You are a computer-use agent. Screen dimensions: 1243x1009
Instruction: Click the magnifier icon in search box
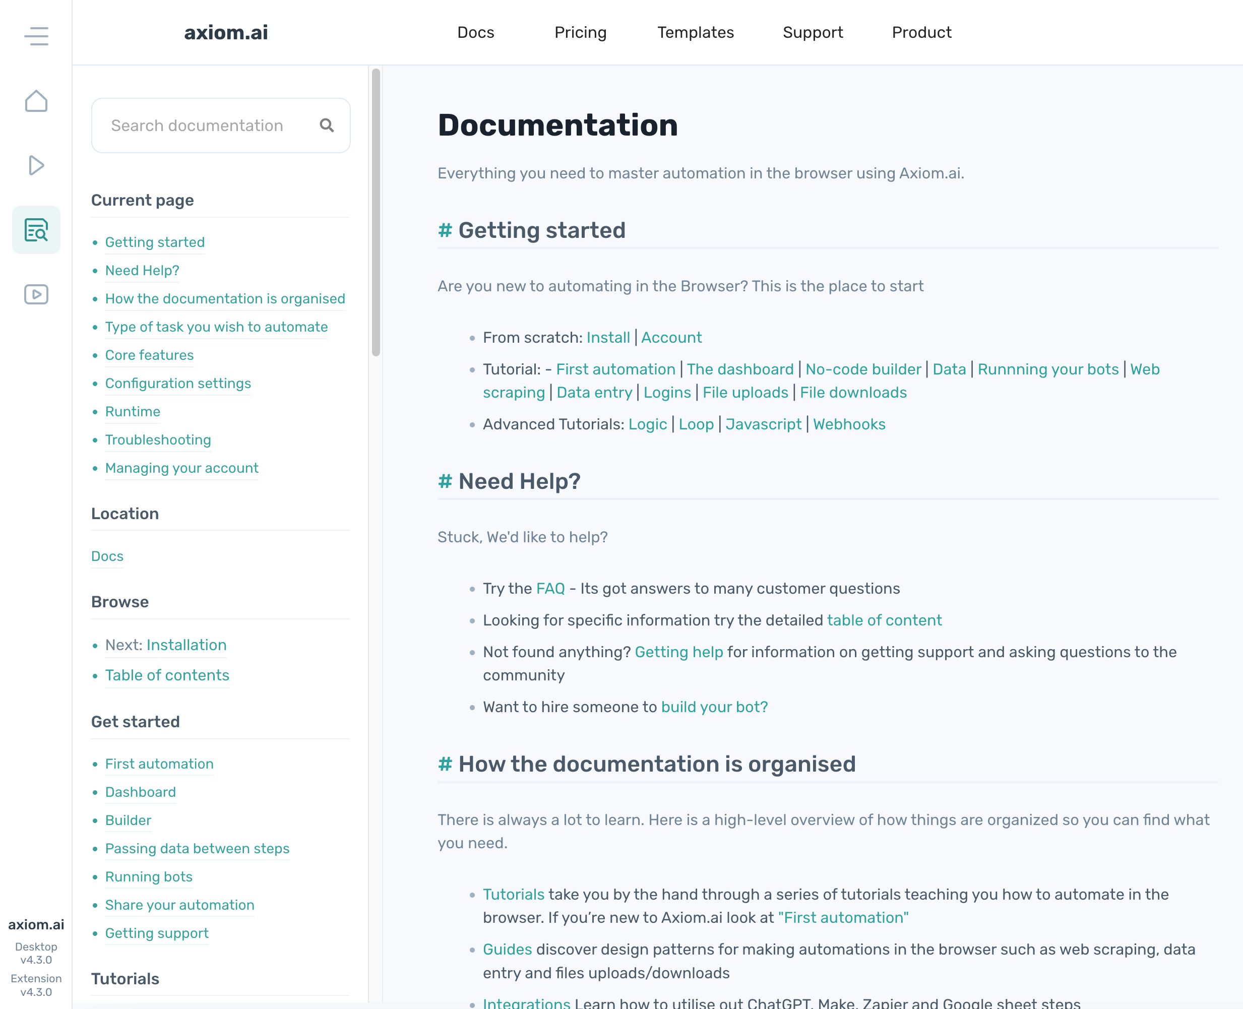[x=327, y=125]
